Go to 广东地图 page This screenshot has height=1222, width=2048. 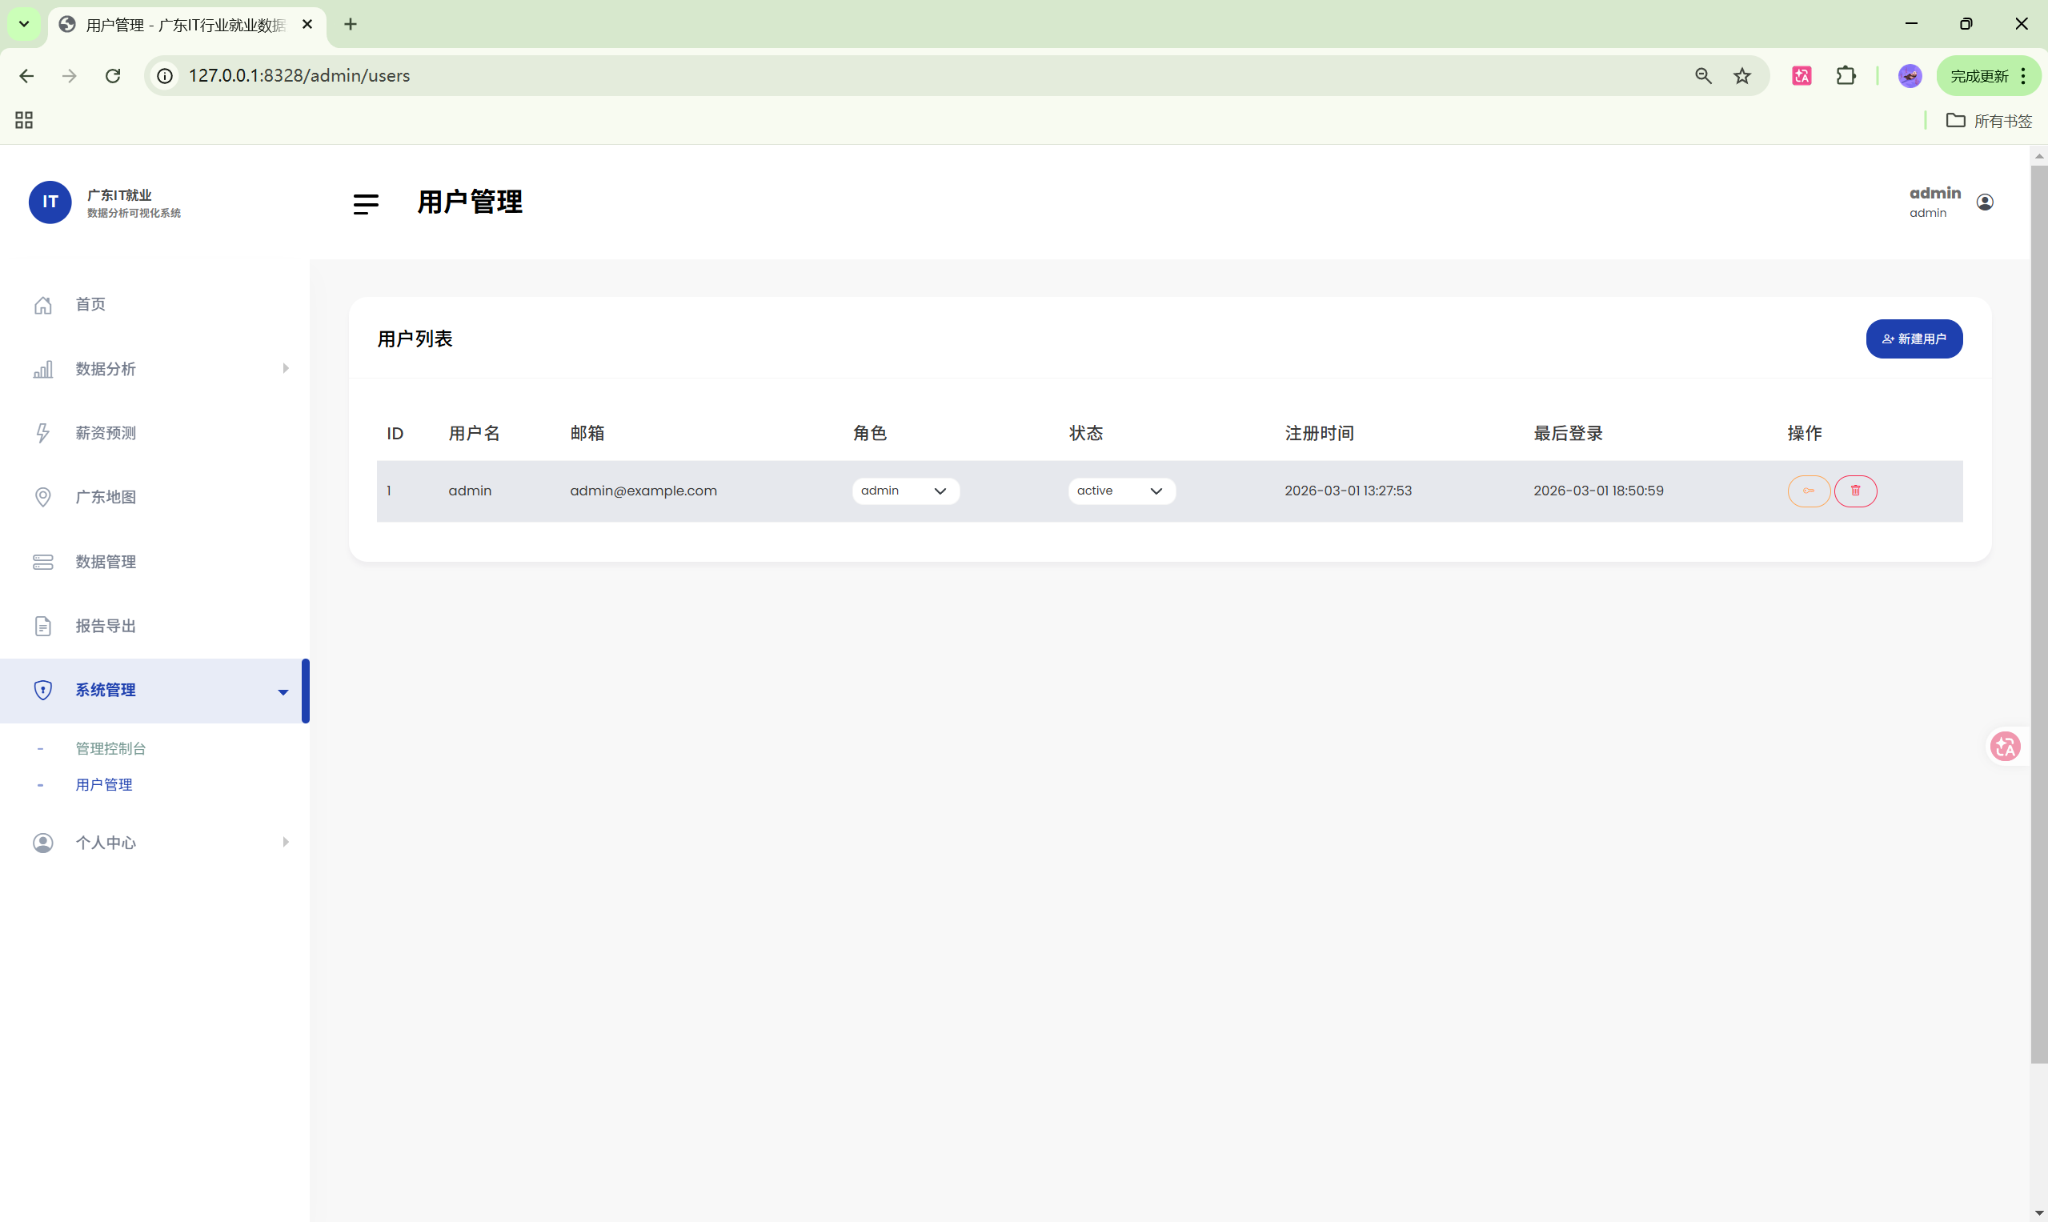[x=106, y=498]
